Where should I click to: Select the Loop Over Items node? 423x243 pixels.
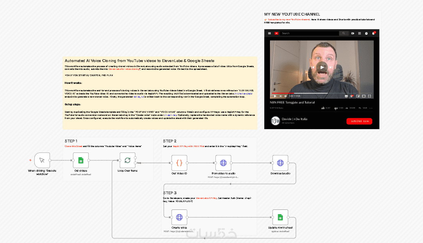tap(127, 160)
